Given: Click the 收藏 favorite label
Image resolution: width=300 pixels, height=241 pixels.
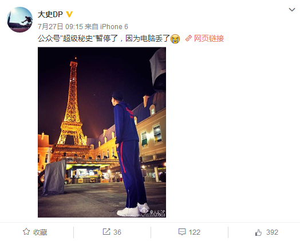Looking at the screenshot, I should pos(40,232).
